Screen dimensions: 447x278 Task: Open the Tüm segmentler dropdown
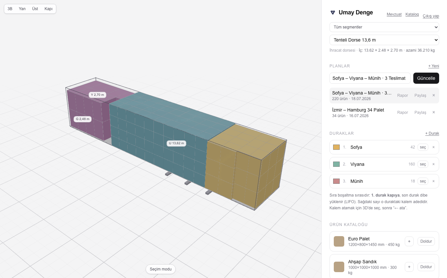pos(384,27)
